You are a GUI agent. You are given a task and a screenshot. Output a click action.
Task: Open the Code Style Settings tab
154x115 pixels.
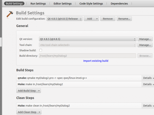[x=91, y=4]
